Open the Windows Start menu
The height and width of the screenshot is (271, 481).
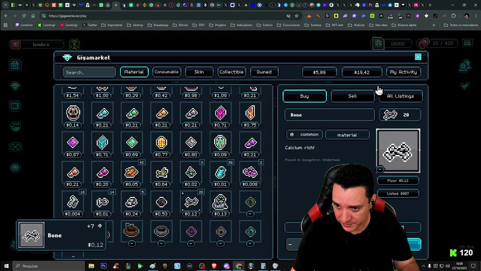pos(6,266)
